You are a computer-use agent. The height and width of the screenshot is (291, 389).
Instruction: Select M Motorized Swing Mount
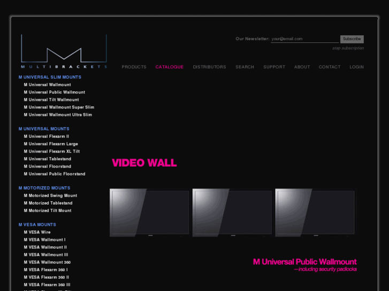(50, 195)
